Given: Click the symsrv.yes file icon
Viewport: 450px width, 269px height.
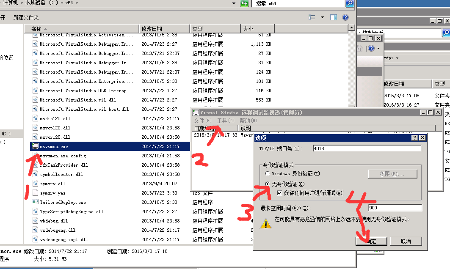Looking at the screenshot, I should (x=35, y=193).
